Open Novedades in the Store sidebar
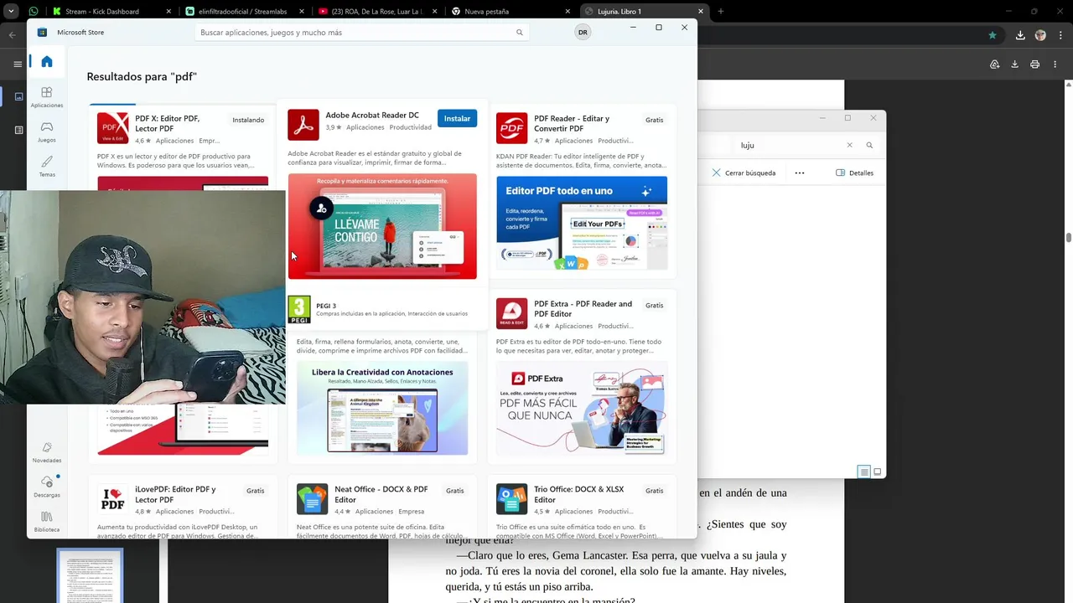Viewport: 1073px width, 603px height. click(47, 452)
